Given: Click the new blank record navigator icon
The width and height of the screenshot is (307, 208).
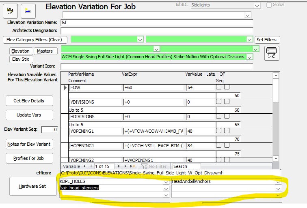Looking at the screenshot, I should [132, 166].
